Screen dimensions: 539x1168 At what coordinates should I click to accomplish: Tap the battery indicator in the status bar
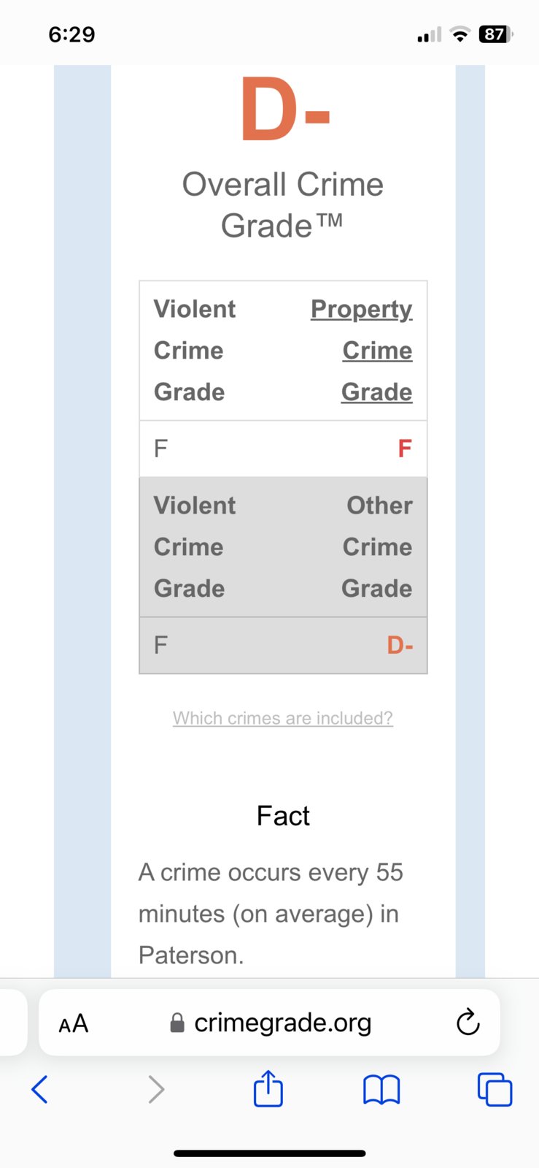click(496, 34)
